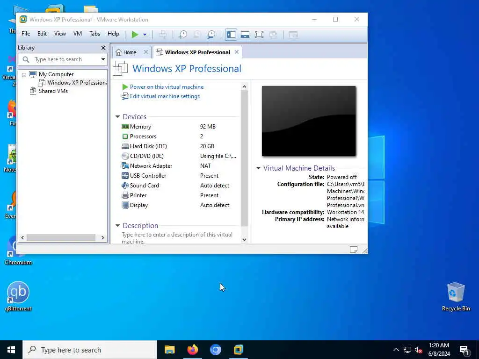Open the VM menu

click(78, 34)
